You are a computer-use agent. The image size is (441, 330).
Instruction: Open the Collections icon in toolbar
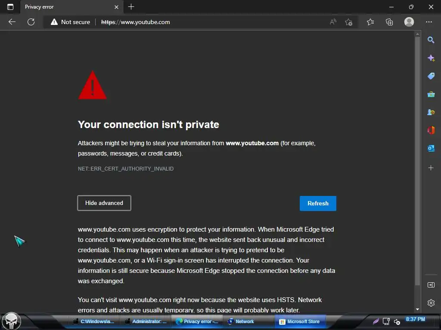389,22
